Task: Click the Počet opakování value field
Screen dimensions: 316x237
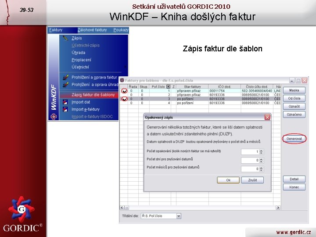Action: point(250,151)
